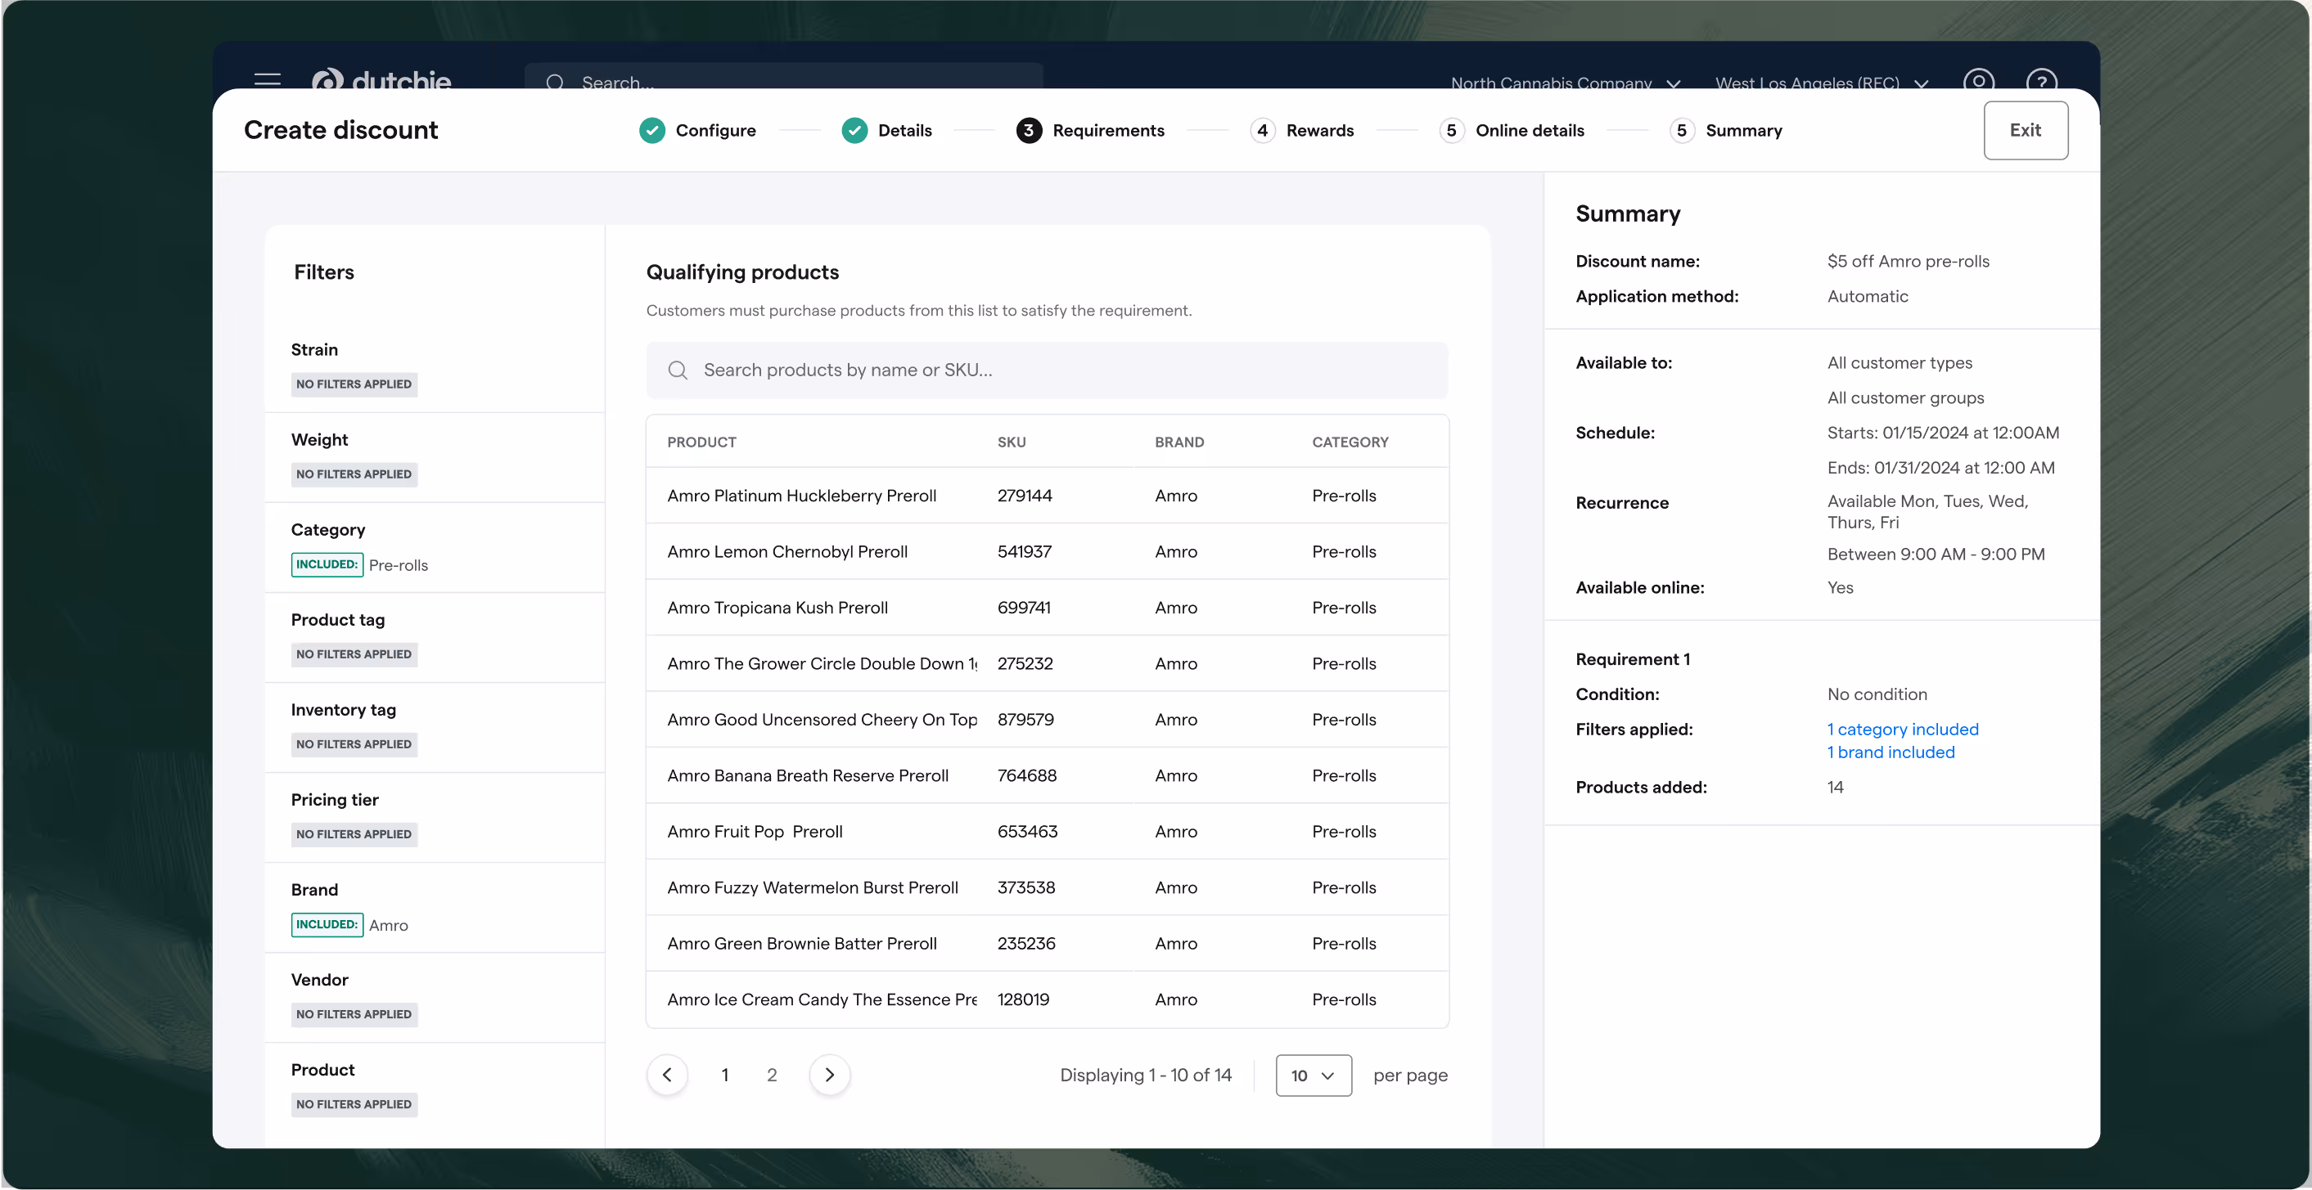Screen dimensions: 2312x1190
Task: Open North Cannabis Company dropdown
Action: (x=1564, y=83)
